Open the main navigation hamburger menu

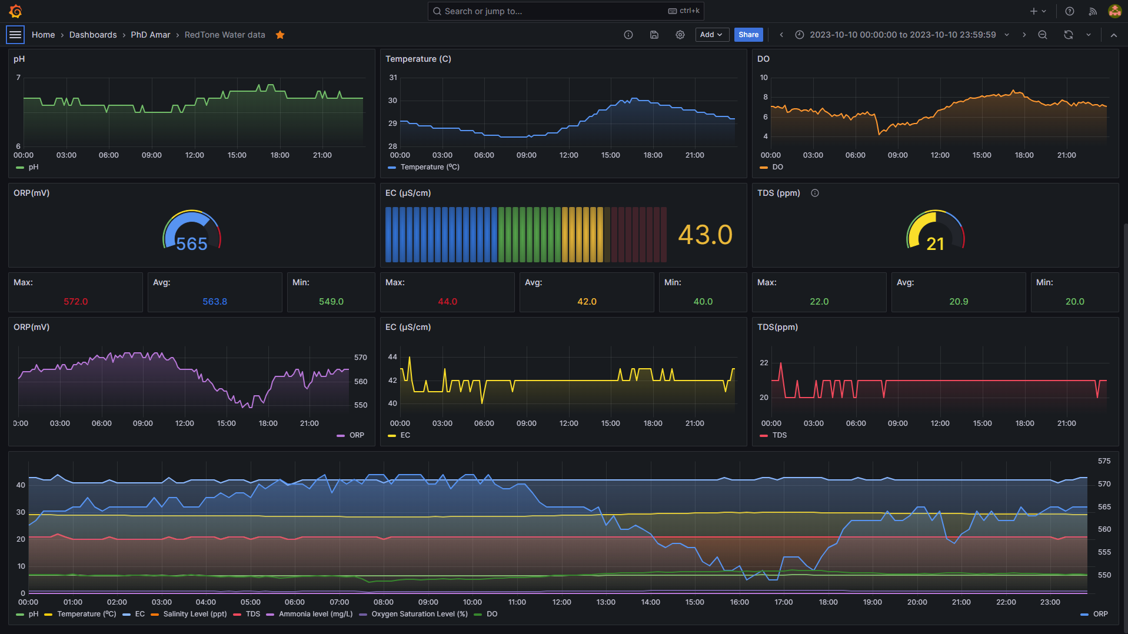[15, 35]
